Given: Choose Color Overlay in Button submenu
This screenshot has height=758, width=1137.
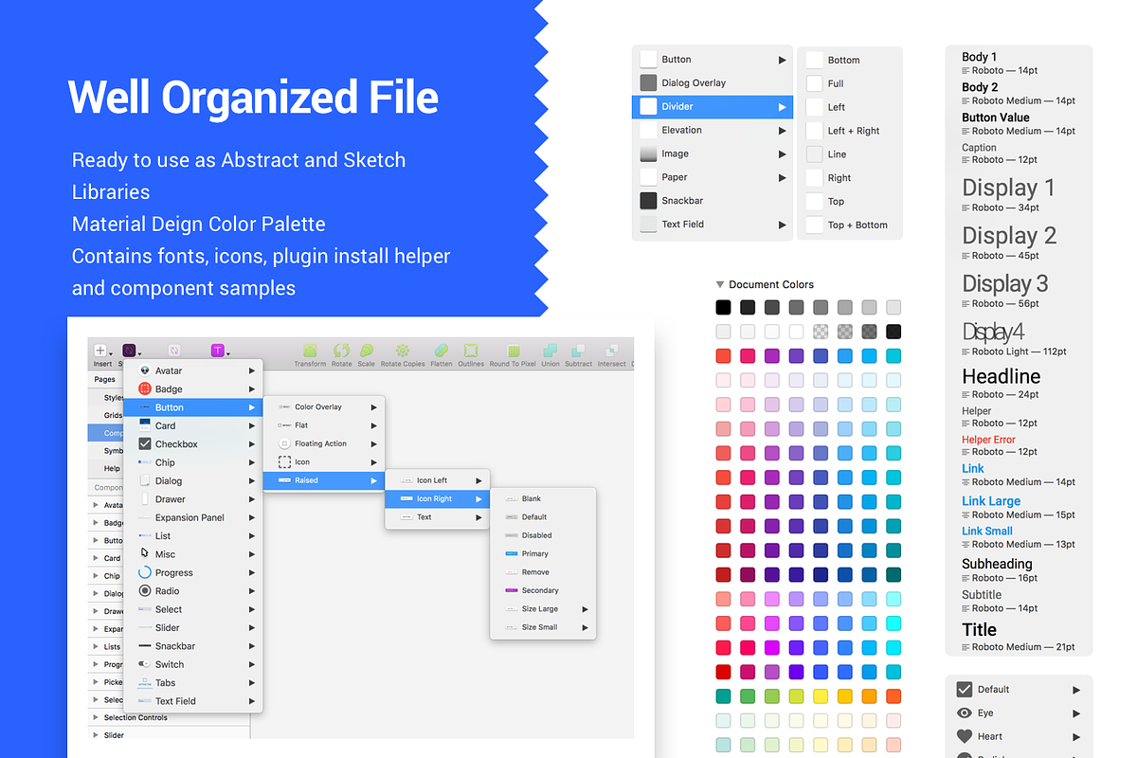Looking at the screenshot, I should (x=324, y=406).
